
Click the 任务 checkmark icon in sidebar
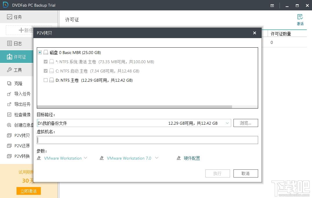click(x=9, y=17)
